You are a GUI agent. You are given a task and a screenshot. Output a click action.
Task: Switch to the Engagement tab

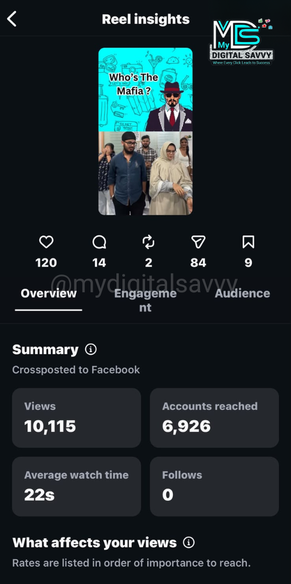145,300
